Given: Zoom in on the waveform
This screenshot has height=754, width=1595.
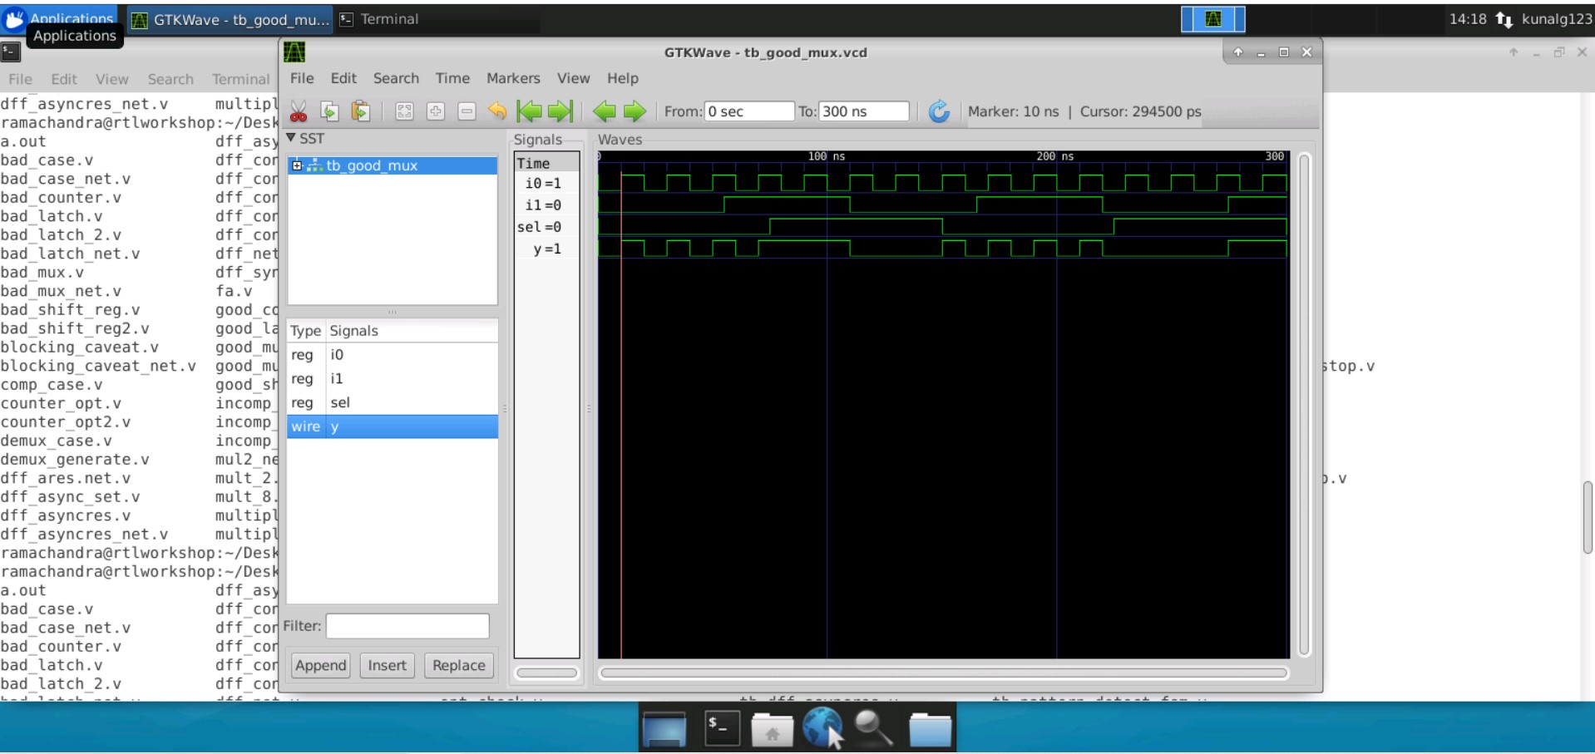Looking at the screenshot, I should [436, 111].
